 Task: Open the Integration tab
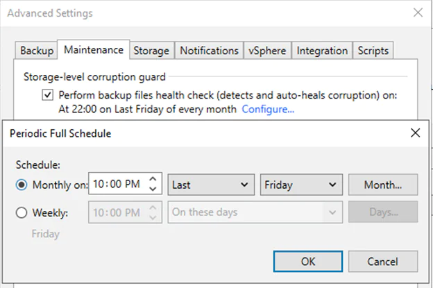(x=322, y=51)
